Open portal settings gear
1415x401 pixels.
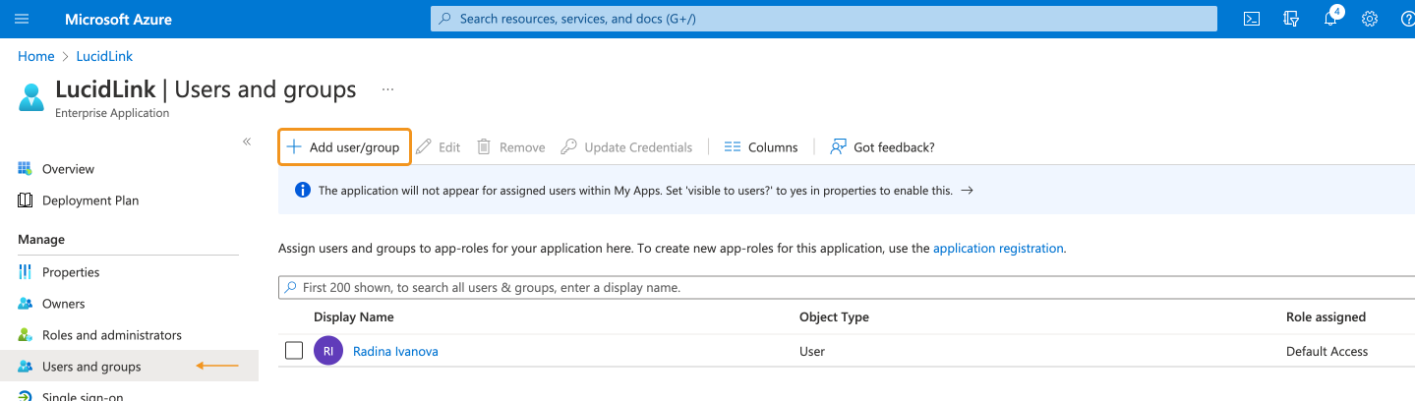coord(1370,19)
